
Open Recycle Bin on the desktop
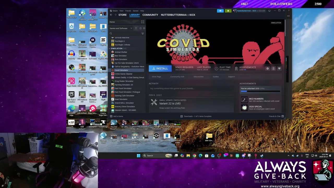point(71,27)
